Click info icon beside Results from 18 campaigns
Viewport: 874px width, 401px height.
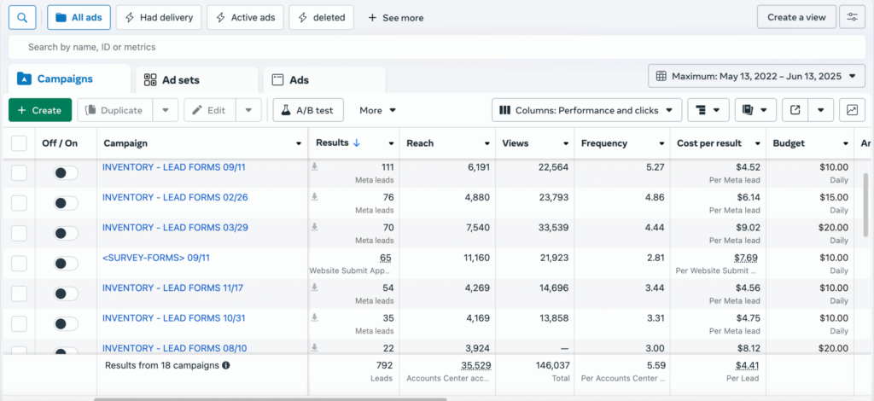click(x=226, y=365)
